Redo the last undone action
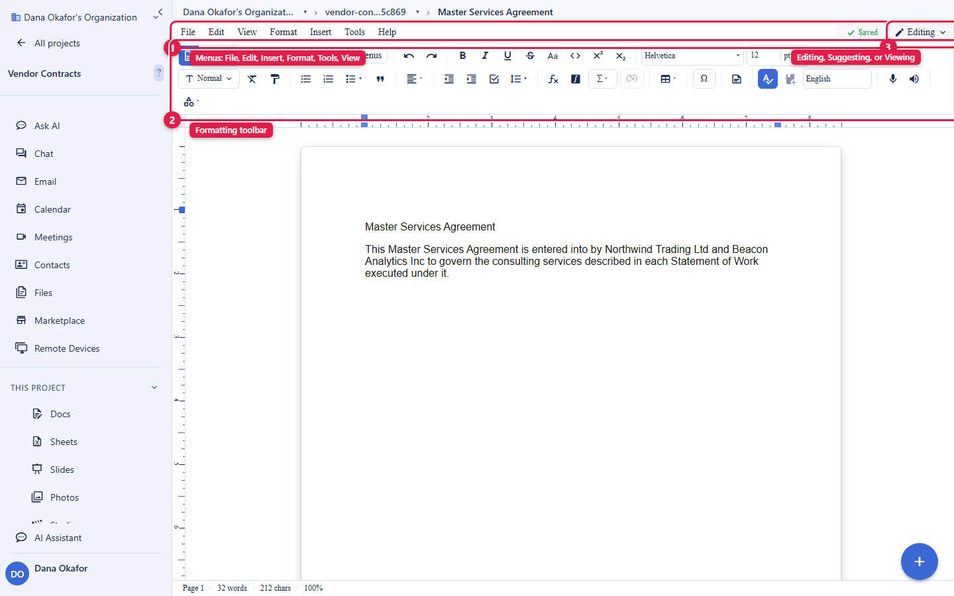Screen dimensions: 954x596 (431, 56)
